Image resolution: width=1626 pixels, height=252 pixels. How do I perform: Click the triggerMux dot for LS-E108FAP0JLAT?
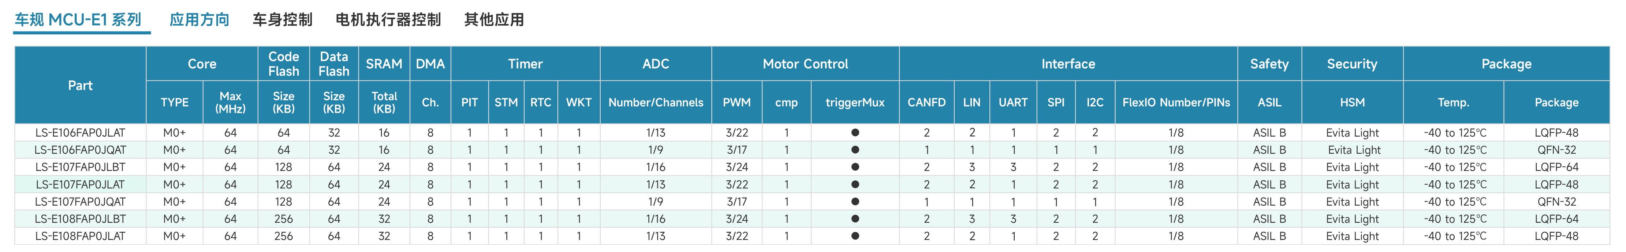pyautogui.click(x=855, y=236)
